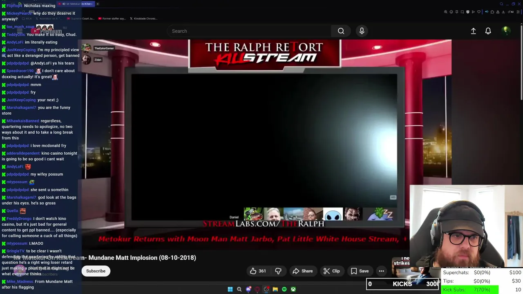523x294 pixels.
Task: Click the YouTube search magnifier button
Action: [341, 31]
